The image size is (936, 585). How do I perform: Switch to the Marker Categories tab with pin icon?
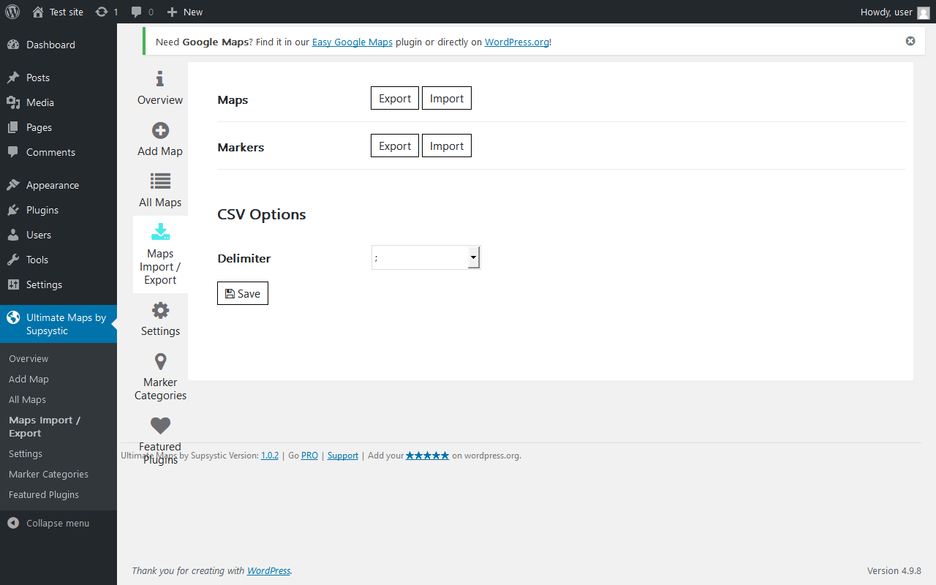point(160,377)
